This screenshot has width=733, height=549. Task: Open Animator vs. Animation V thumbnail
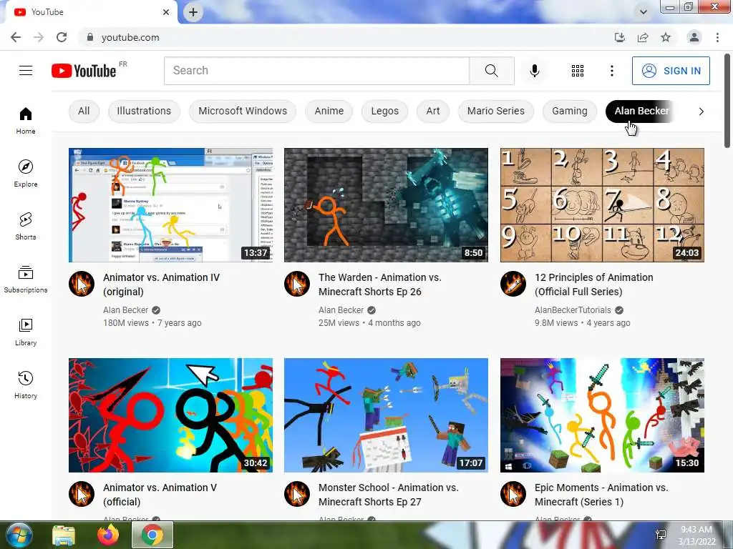170,415
